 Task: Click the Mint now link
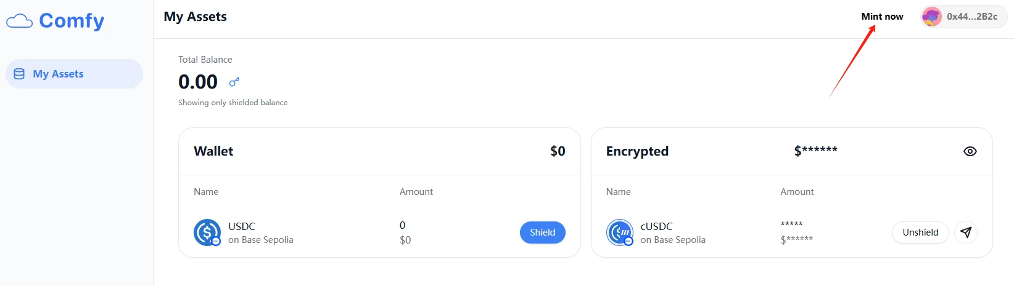(x=882, y=17)
